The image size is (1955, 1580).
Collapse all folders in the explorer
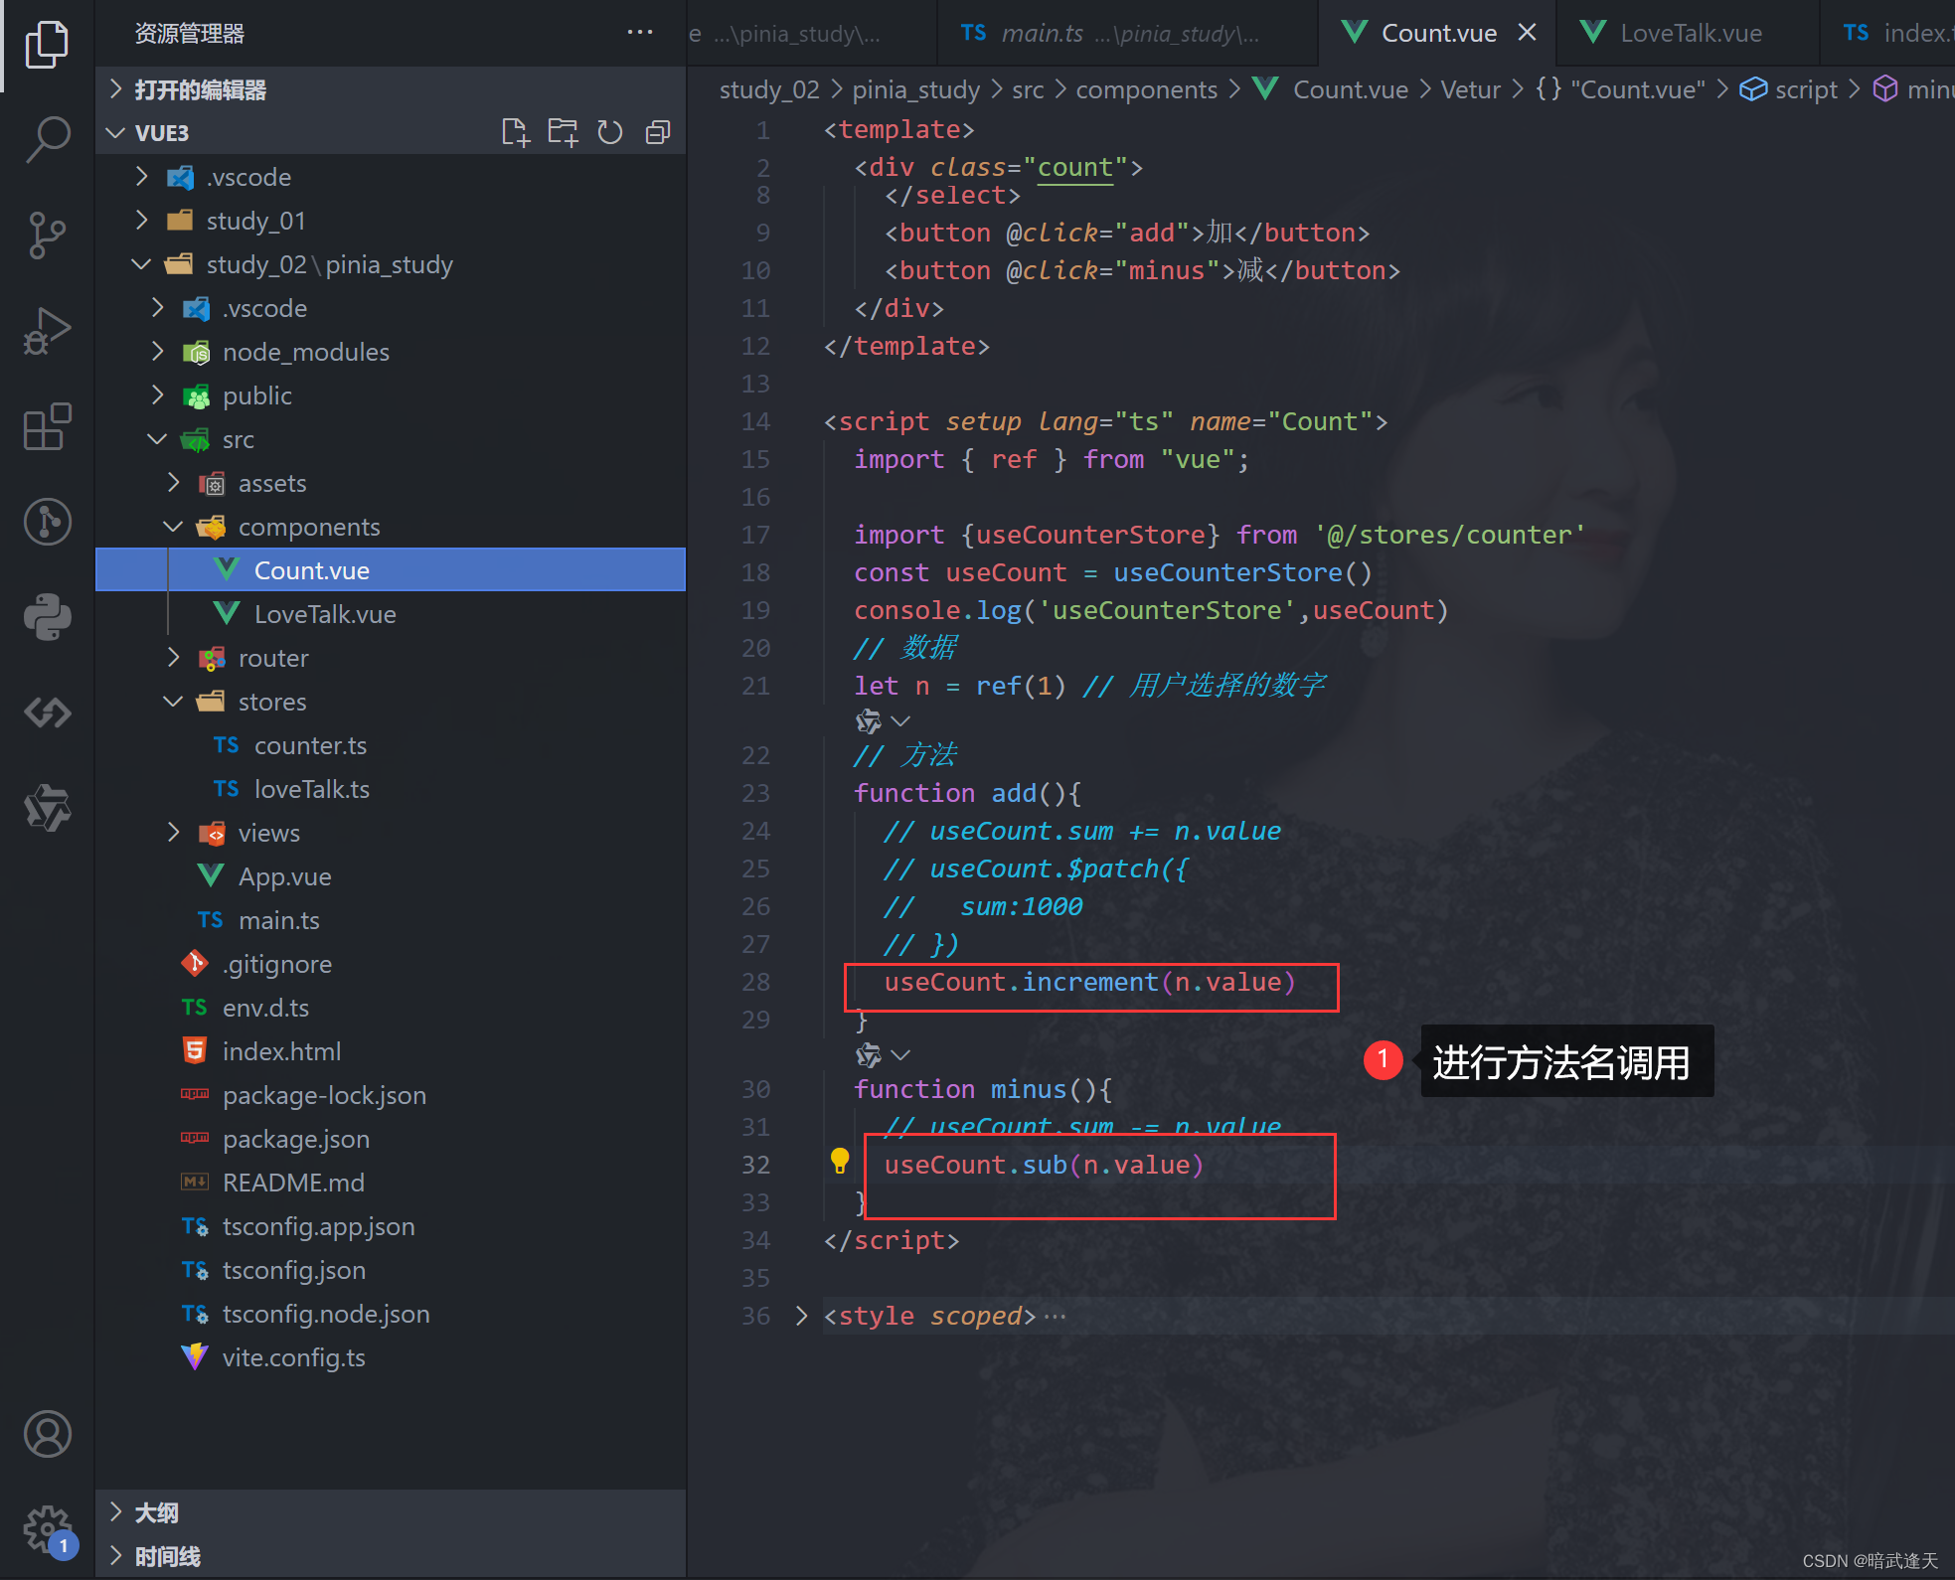pyautogui.click(x=658, y=132)
